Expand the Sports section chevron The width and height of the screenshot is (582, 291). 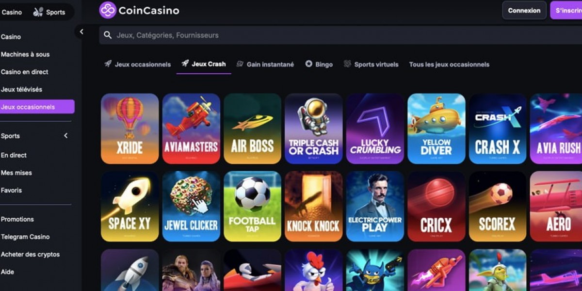(x=66, y=136)
